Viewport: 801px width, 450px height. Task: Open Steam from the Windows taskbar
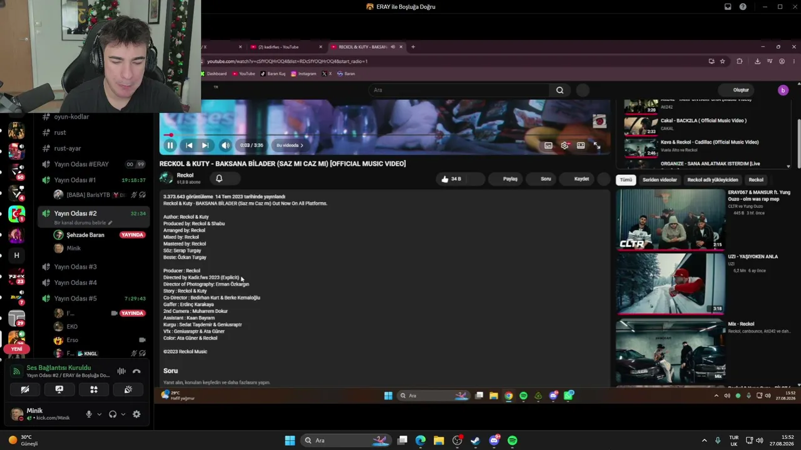[x=476, y=441]
